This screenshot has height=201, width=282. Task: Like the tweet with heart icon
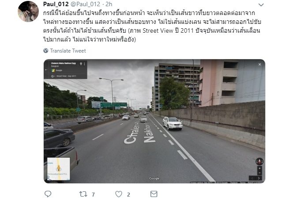pyautogui.click(x=119, y=194)
